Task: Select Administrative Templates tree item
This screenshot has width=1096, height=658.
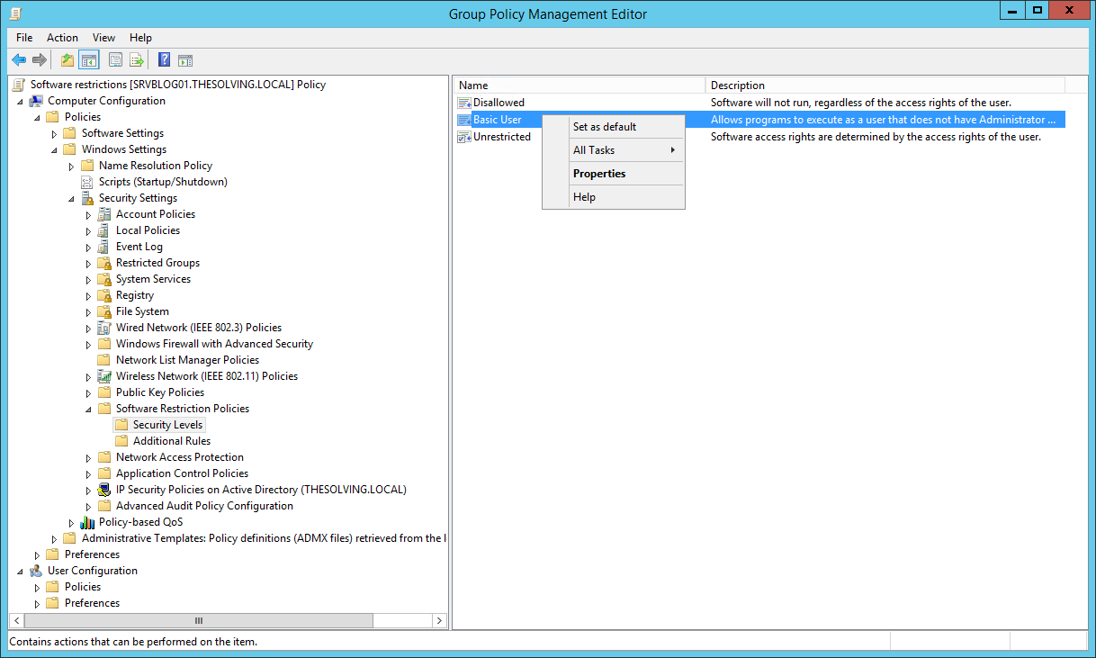Action: 265,538
